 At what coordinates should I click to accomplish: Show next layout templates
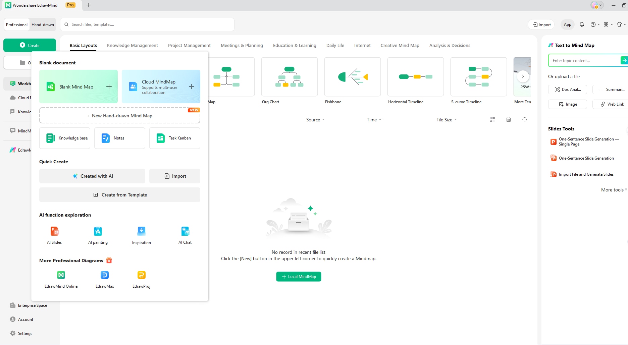(523, 76)
